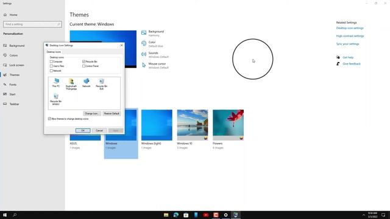Launch Microsoft Edge from taskbar
390x219 pixels.
pos(176,215)
